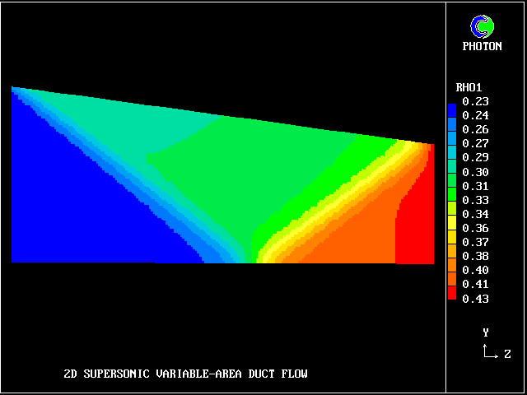Select the green swatch beside 0.31
The height and width of the screenshot is (395, 527).
[x=451, y=186]
